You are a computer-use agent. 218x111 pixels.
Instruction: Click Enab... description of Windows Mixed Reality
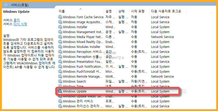click(x=110, y=42)
